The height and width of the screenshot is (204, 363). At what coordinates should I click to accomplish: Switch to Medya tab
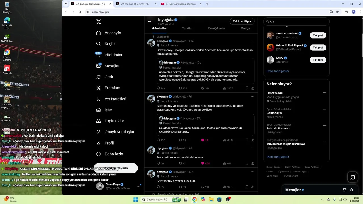click(245, 29)
